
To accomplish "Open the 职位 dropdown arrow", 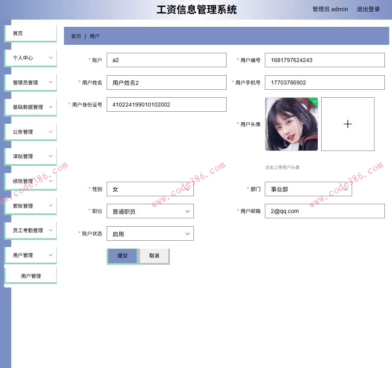I will pos(188,211).
